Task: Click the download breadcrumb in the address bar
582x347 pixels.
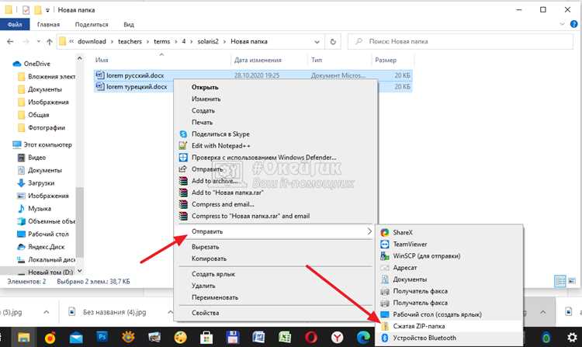Action: [92, 42]
